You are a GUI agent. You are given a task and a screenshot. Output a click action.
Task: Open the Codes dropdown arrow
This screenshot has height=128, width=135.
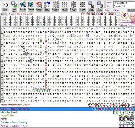(118, 14)
